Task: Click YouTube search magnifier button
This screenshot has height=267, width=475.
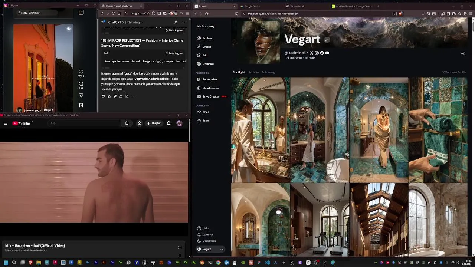Action: pos(127,123)
